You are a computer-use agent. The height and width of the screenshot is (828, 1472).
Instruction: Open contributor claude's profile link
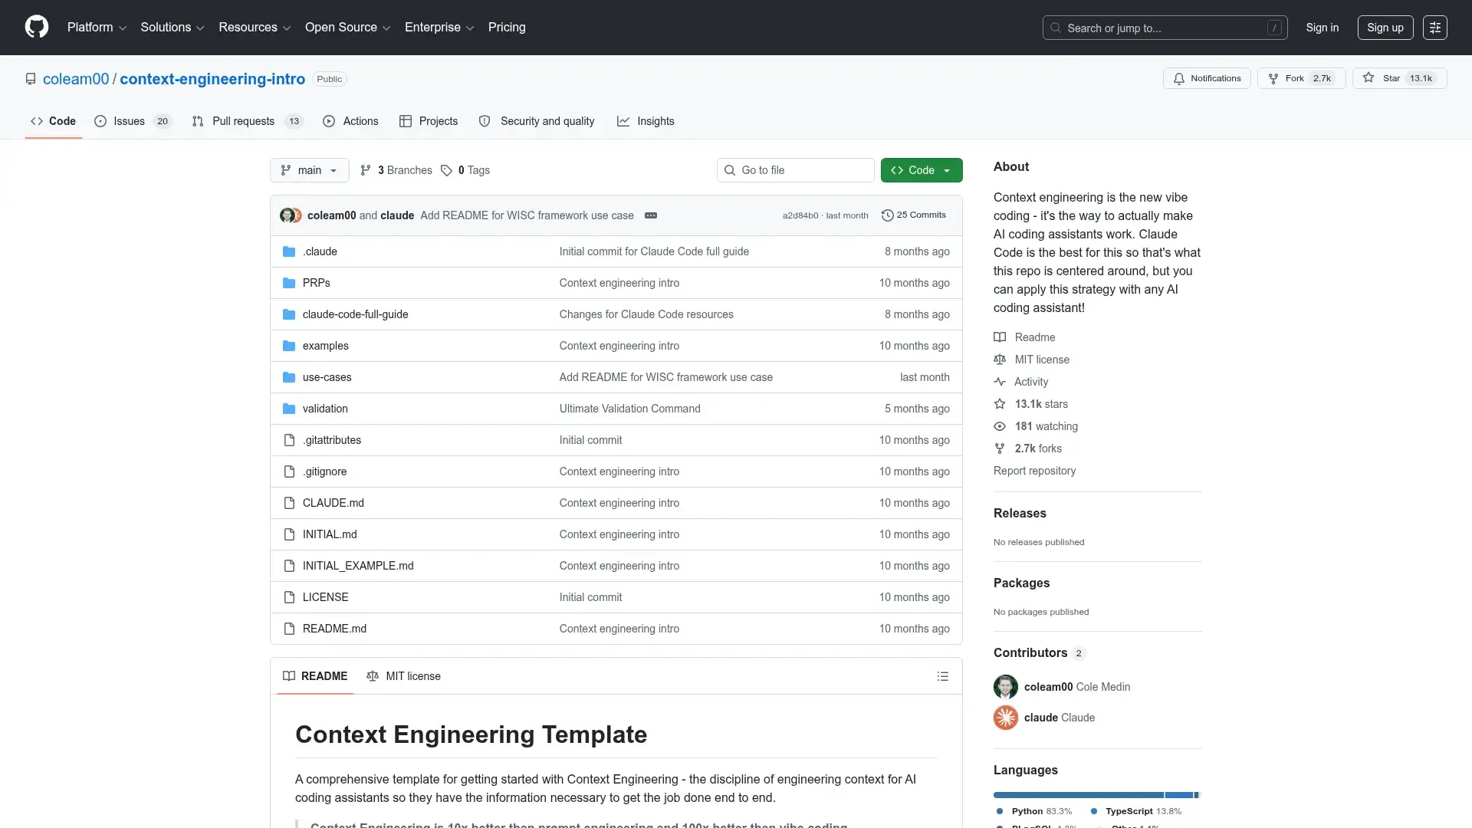pyautogui.click(x=1043, y=718)
